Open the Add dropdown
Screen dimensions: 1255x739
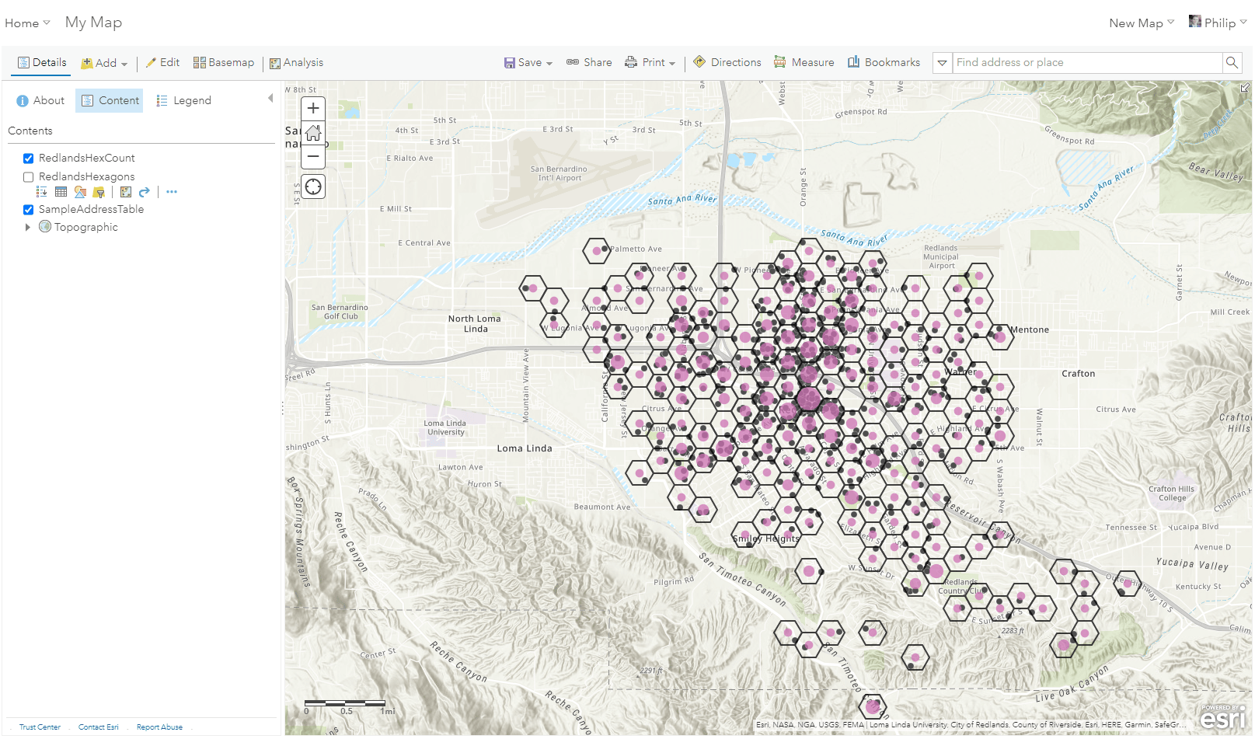pos(104,63)
